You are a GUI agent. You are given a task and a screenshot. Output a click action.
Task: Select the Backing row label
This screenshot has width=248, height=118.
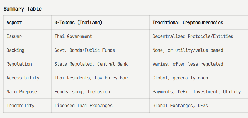(15, 50)
